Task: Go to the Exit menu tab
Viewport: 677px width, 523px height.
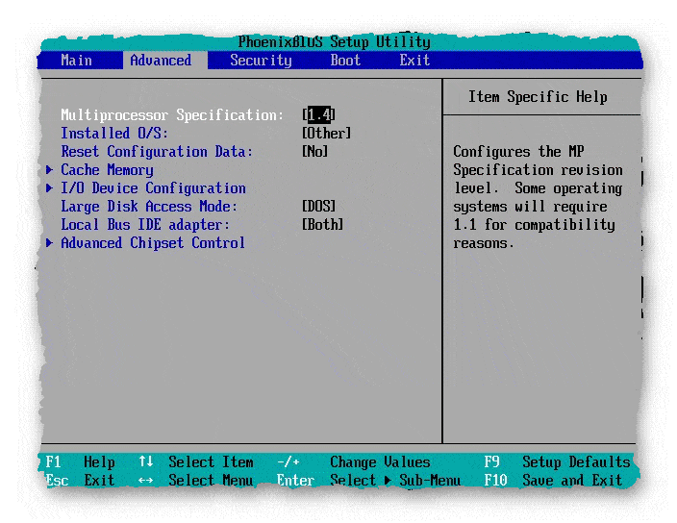Action: click(x=414, y=60)
